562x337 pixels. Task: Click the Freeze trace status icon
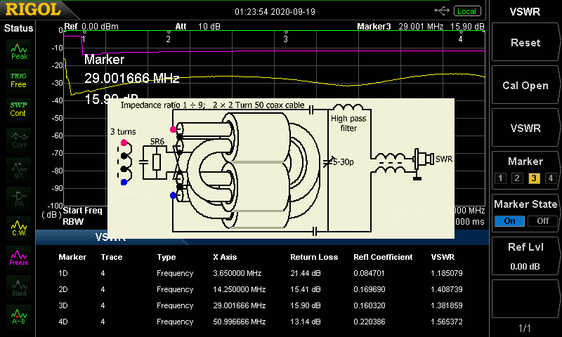click(x=19, y=258)
